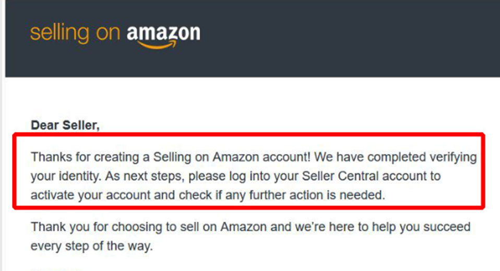
Task: Click the red highlight box border
Action: (x=249, y=134)
